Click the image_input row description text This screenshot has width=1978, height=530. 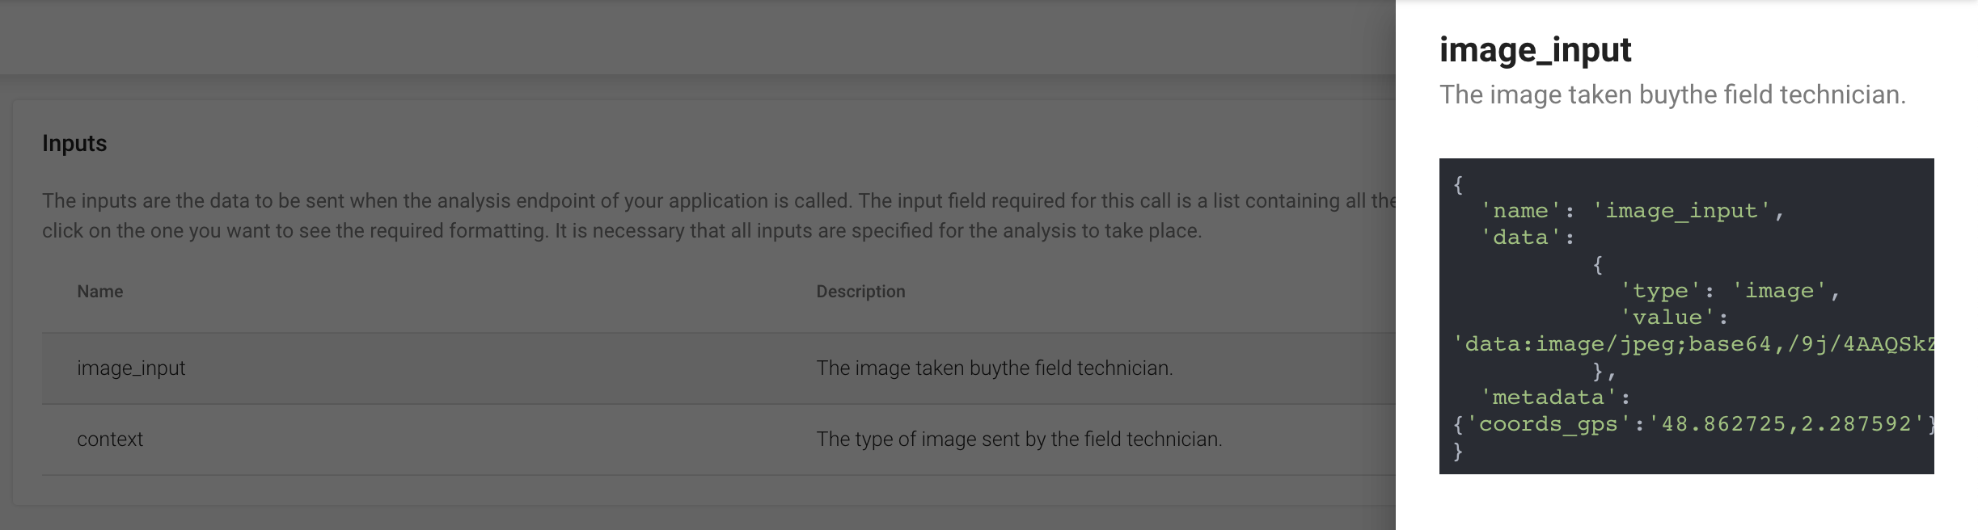994,368
